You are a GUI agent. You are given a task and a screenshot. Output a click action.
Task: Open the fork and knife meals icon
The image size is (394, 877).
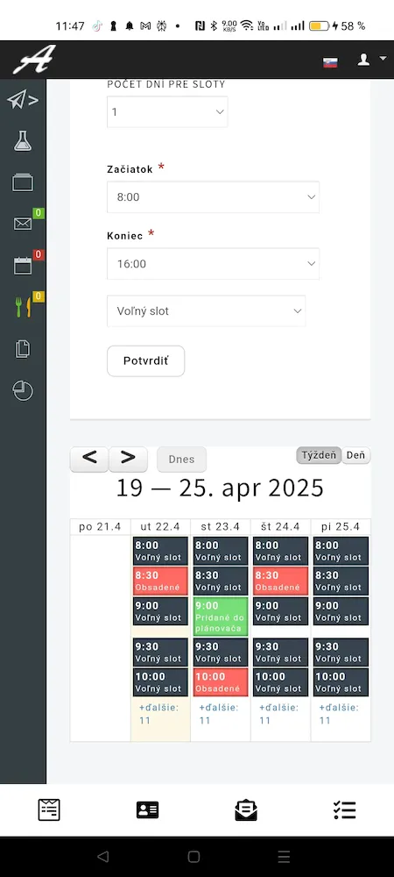[x=23, y=307]
